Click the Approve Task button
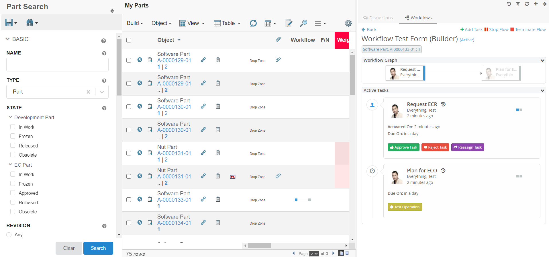Screen dimensions: 549x257 [x=403, y=147]
